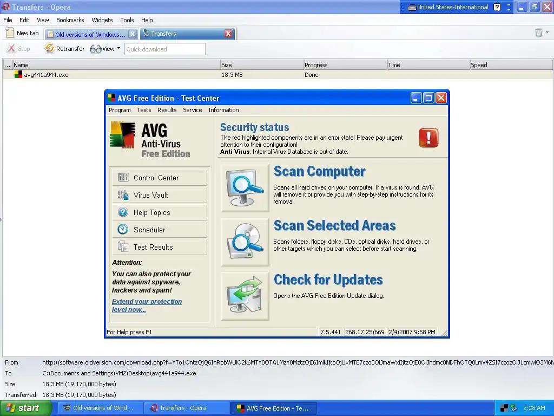The height and width of the screenshot is (416, 554).
Task: Click the Scan Selected Areas disk icon
Action: pos(245,242)
